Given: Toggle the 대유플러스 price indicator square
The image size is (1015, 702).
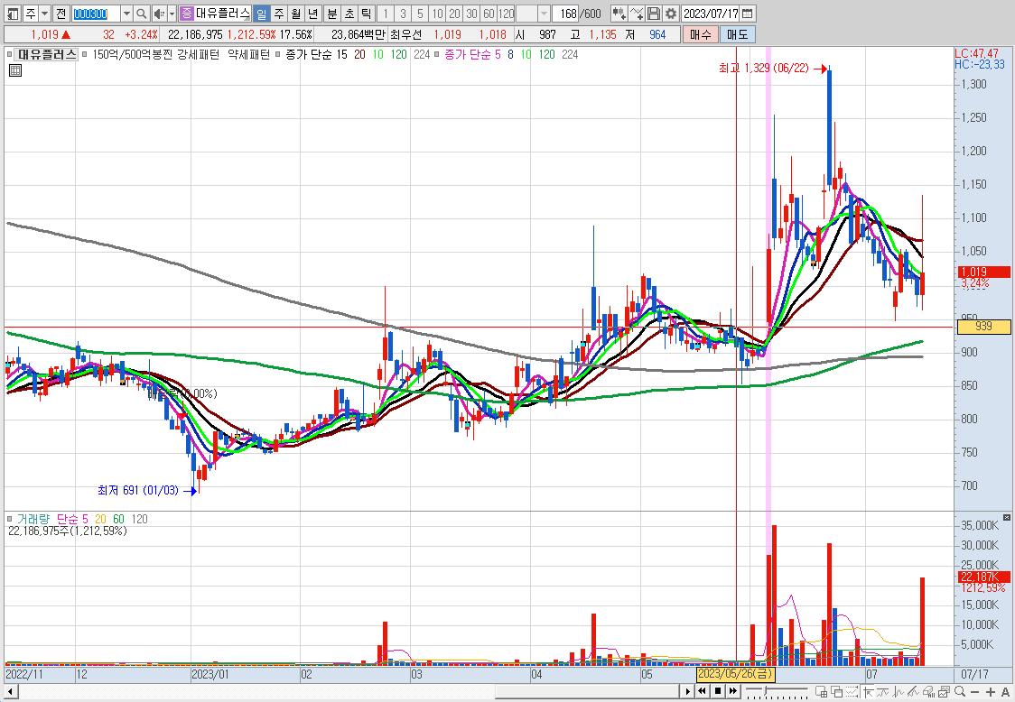Looking at the screenshot, I should pos(10,55).
